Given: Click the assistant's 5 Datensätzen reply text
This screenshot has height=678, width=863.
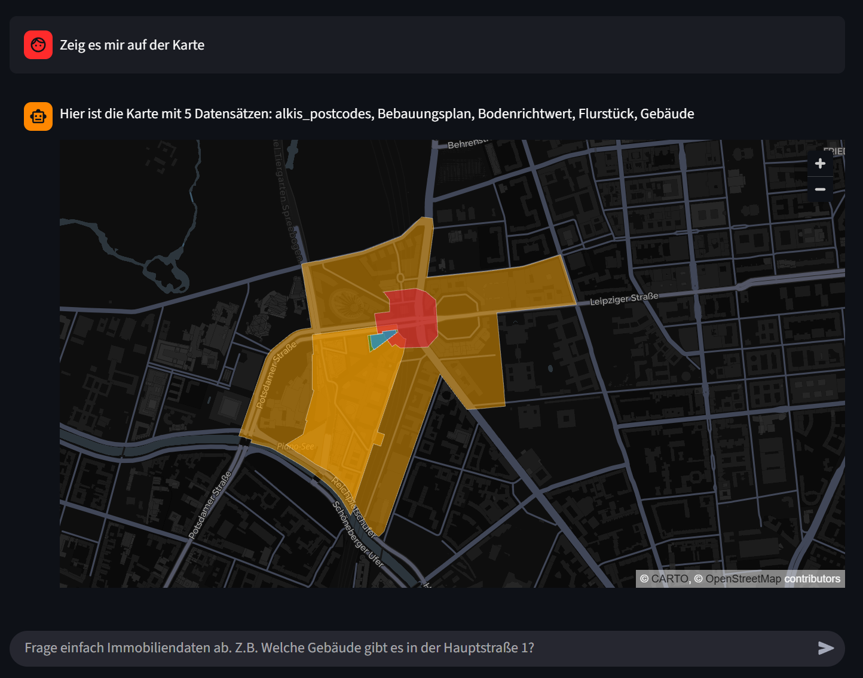Looking at the screenshot, I should 377,113.
